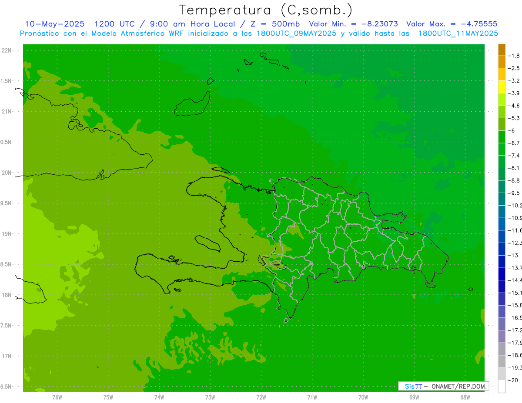Viewport: 522px width, 403px height.
Task: Click the 'Valor Min. = -8.23073' text
Action: 353,24
